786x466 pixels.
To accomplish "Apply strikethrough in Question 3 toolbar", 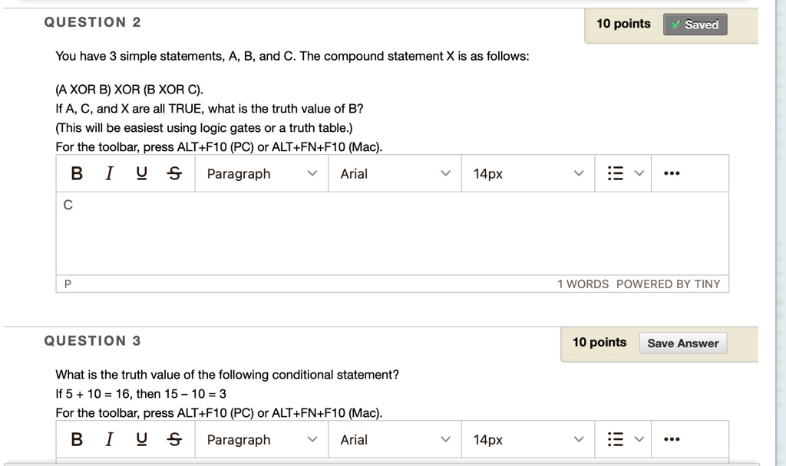I will click(x=173, y=439).
